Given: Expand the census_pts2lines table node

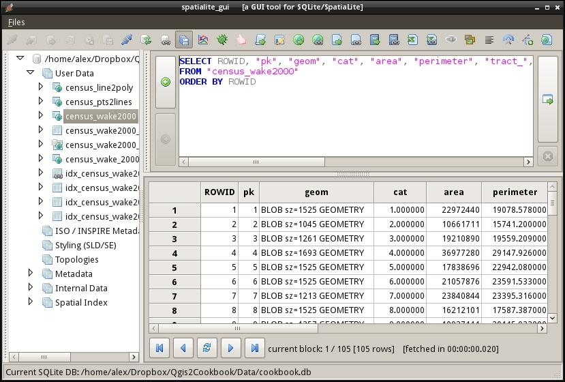Looking at the screenshot, I should tap(41, 101).
